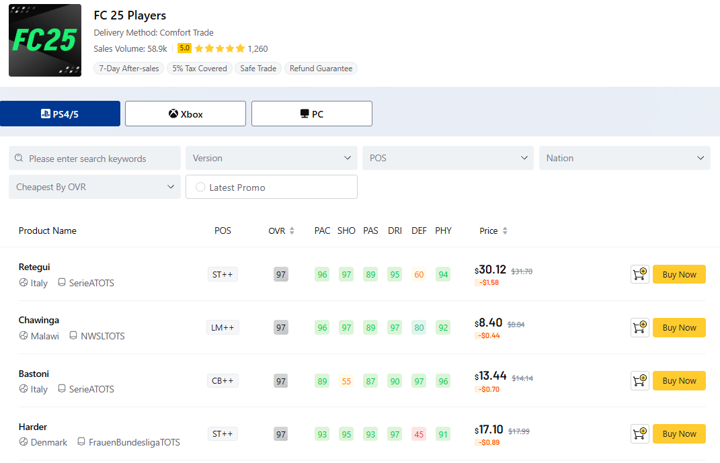Image resolution: width=720 pixels, height=463 pixels.
Task: Click the 1,260 reviews count
Action: (257, 48)
